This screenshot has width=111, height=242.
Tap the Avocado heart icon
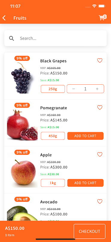(x=100, y=201)
